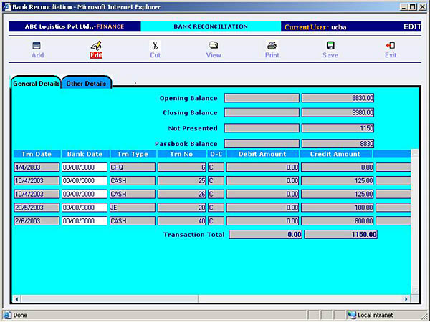
Task: Click the Trn Date cell 4/4/2003
Action: point(37,167)
